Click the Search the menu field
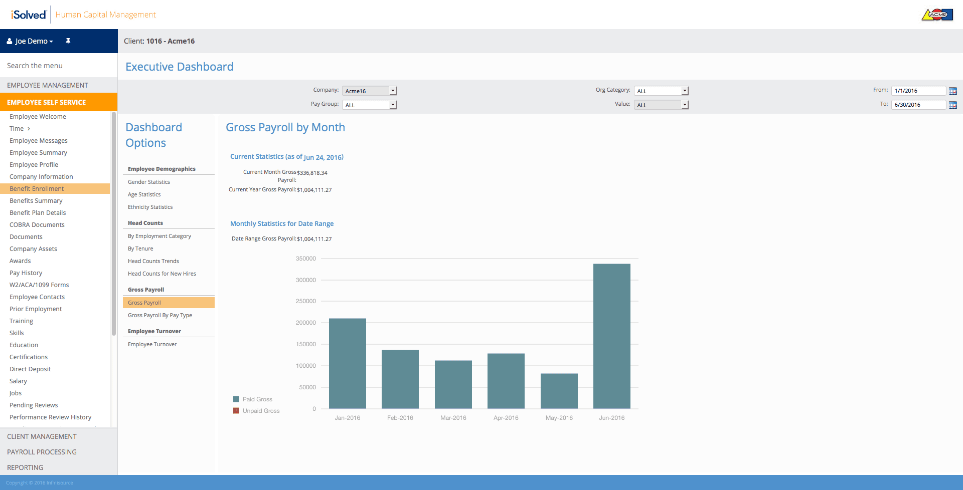The height and width of the screenshot is (490, 963). coord(59,66)
